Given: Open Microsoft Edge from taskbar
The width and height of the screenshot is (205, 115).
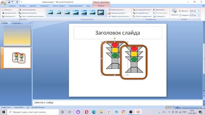Looking at the screenshot, I should 94,112.
